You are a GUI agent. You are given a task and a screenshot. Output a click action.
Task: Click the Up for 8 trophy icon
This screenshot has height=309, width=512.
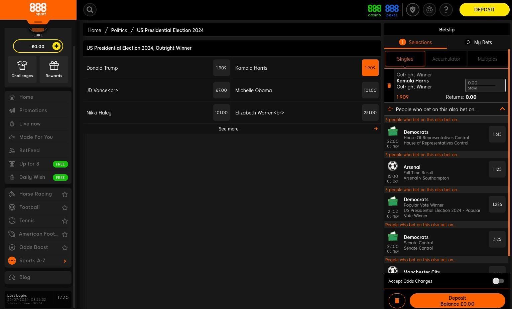click(x=12, y=164)
